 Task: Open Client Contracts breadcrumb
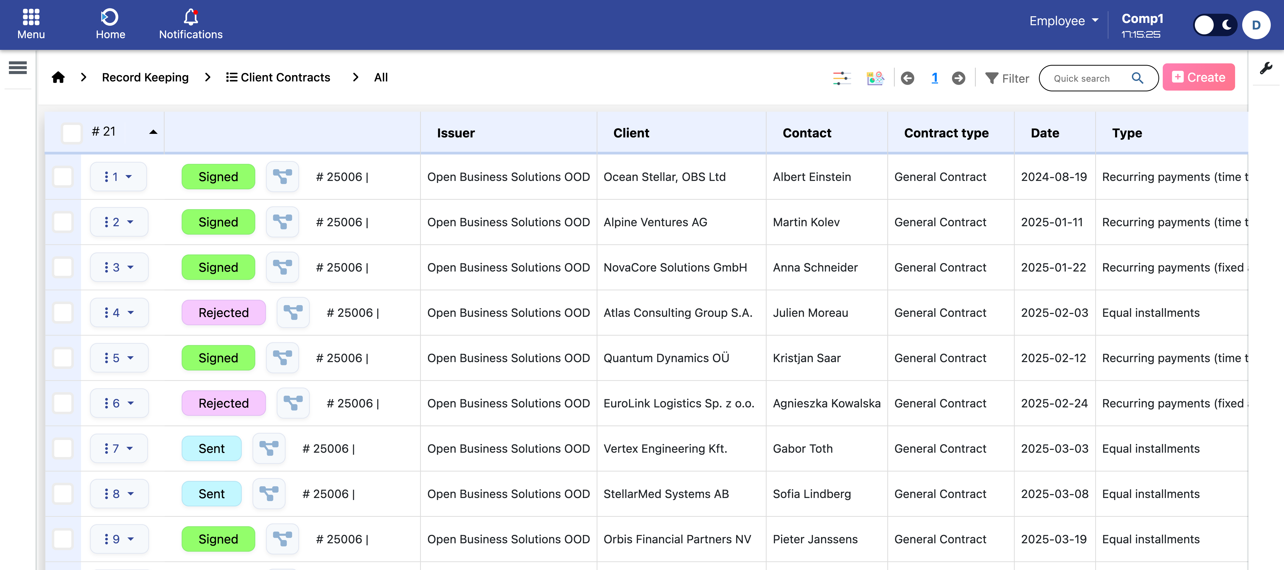click(278, 77)
